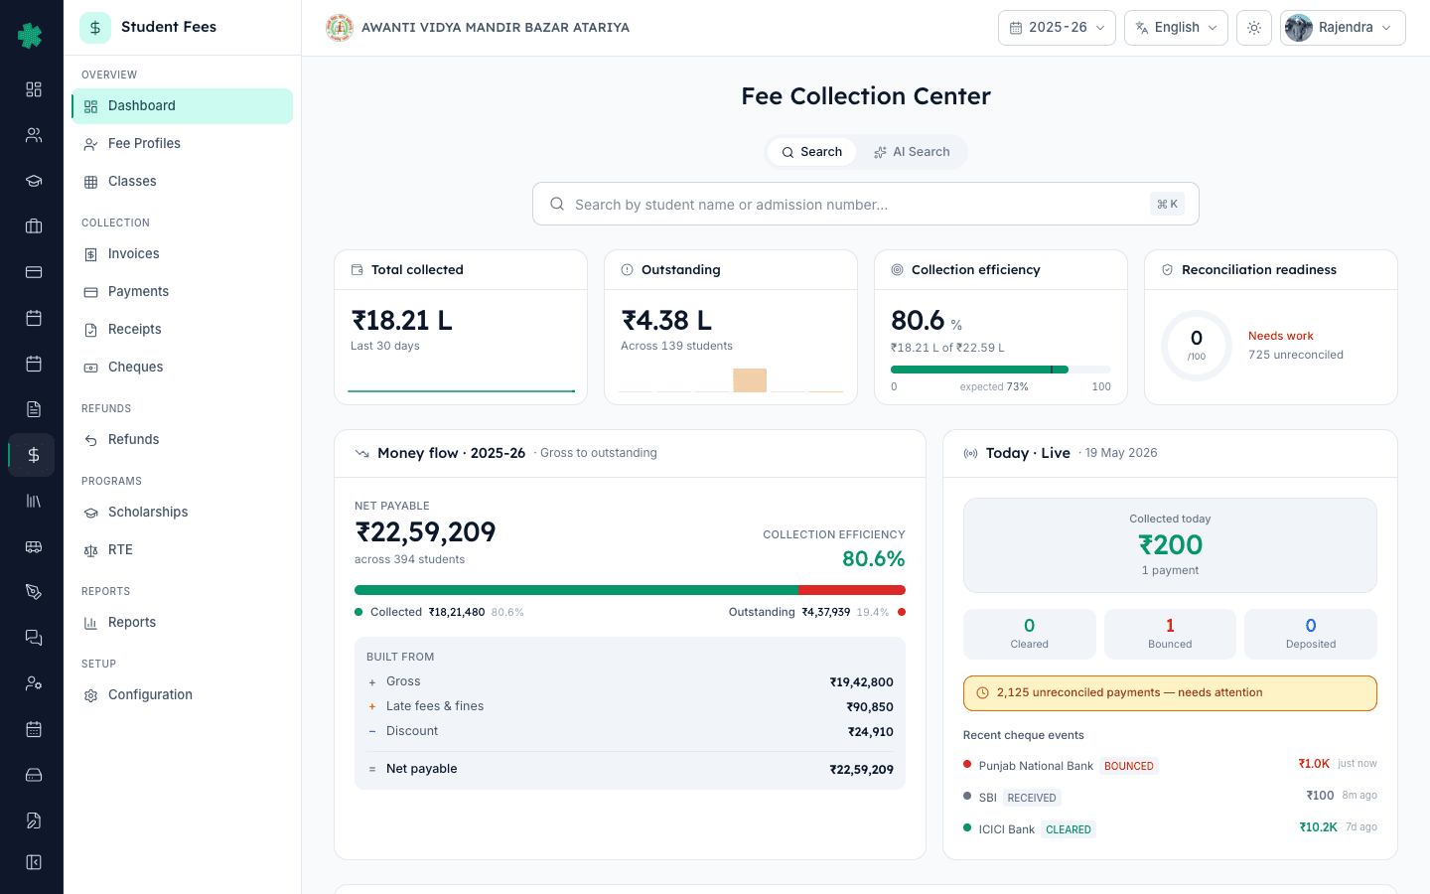Open the user settings icon in dark rail
This screenshot has height=894, width=1430.
pyautogui.click(x=34, y=683)
